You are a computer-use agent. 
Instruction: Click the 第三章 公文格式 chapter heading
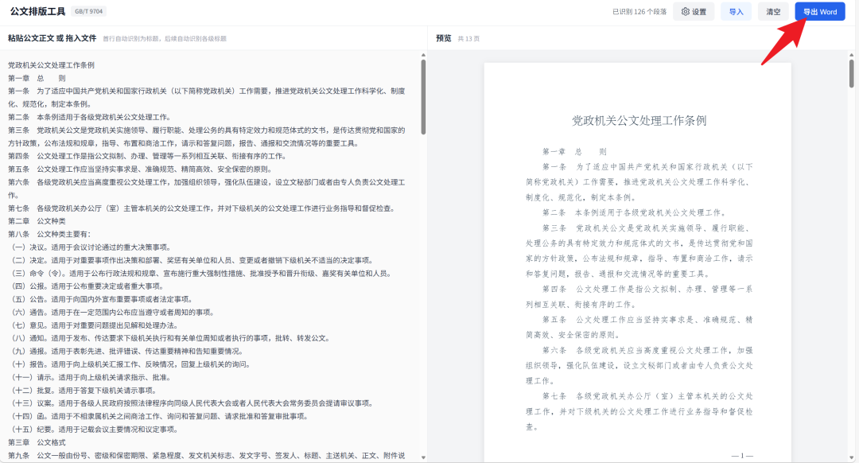tap(36, 442)
